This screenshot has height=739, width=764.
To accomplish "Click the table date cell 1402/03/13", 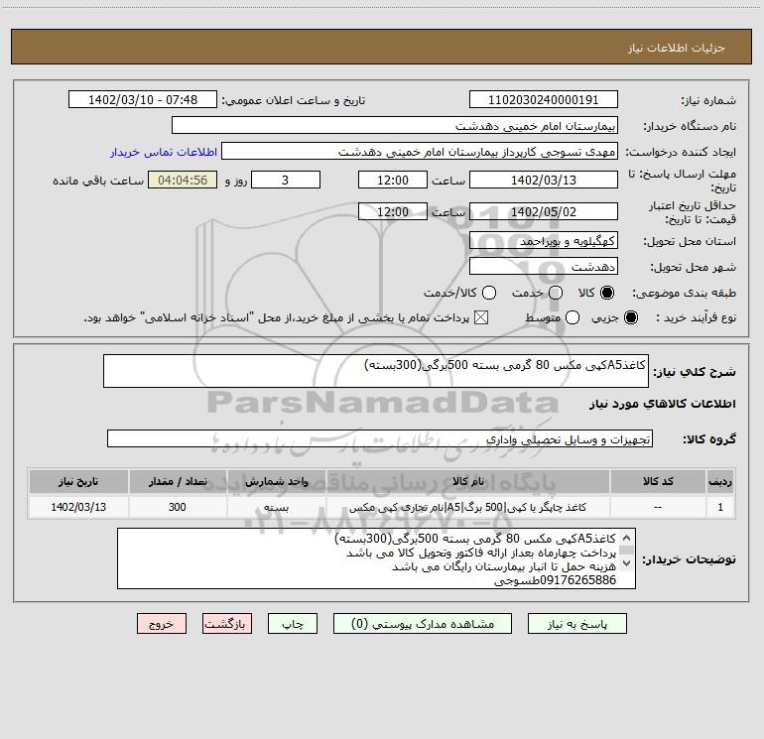I will point(78,507).
